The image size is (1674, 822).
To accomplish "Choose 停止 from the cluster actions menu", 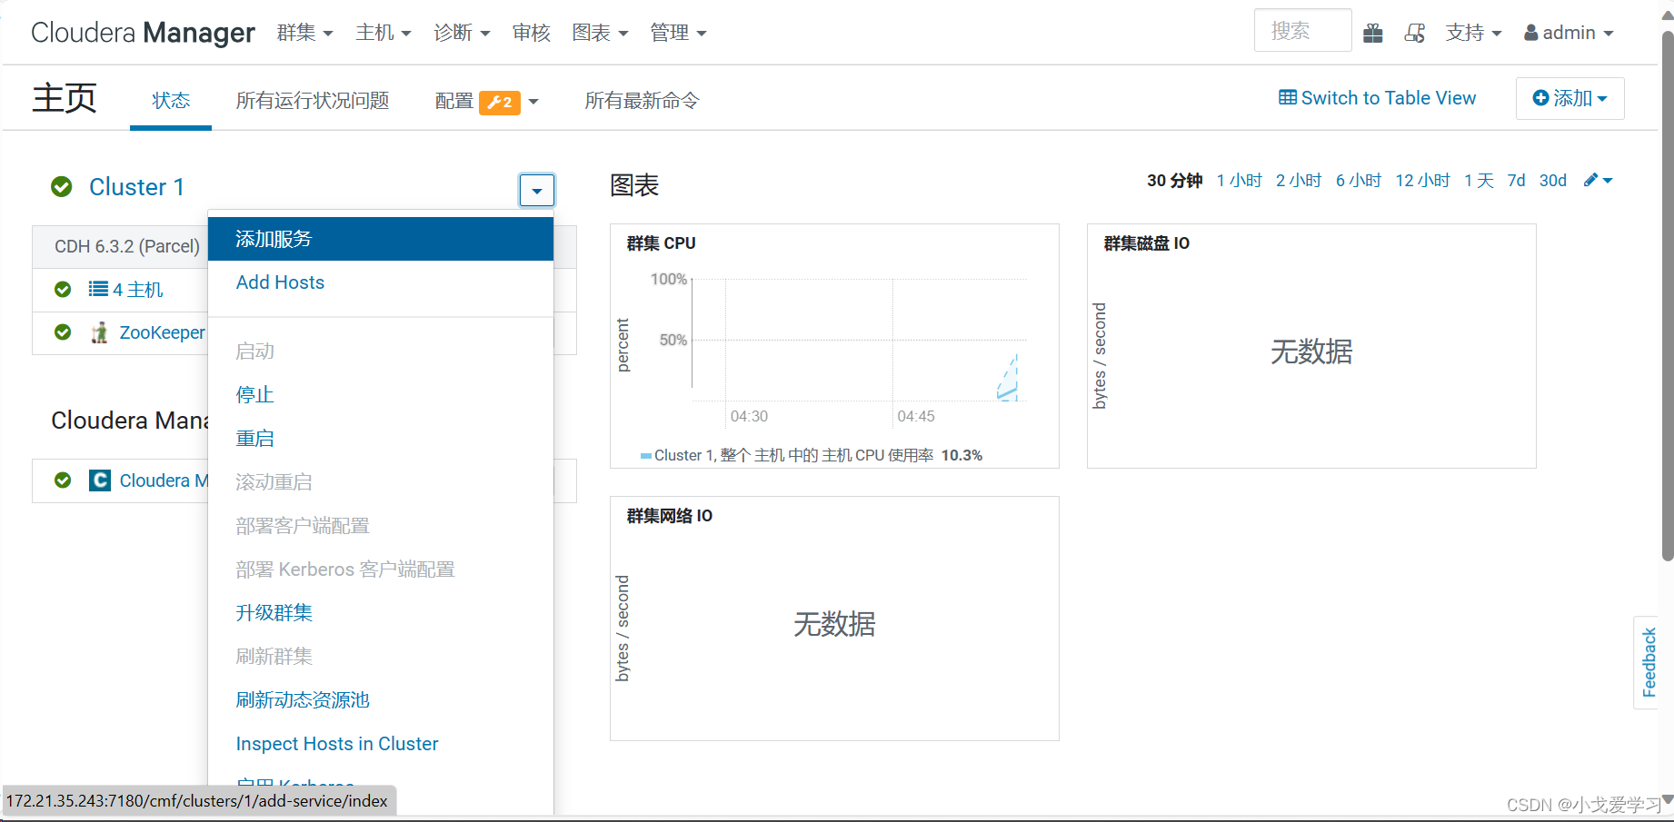I will pyautogui.click(x=381, y=395).
